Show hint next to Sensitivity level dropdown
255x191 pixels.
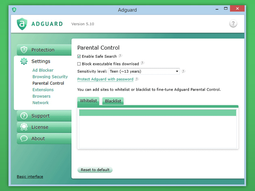tap(183, 71)
